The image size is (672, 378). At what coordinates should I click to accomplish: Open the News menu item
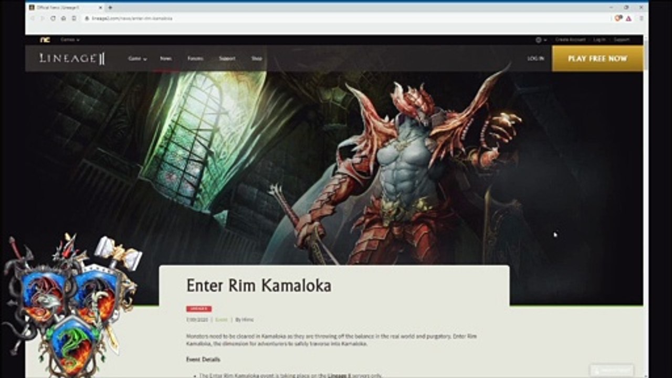click(x=166, y=58)
